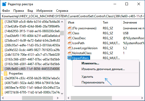Viewport: 145px width, 101px height.
Task: Sort values by the Значение column header
Action: point(133,23)
